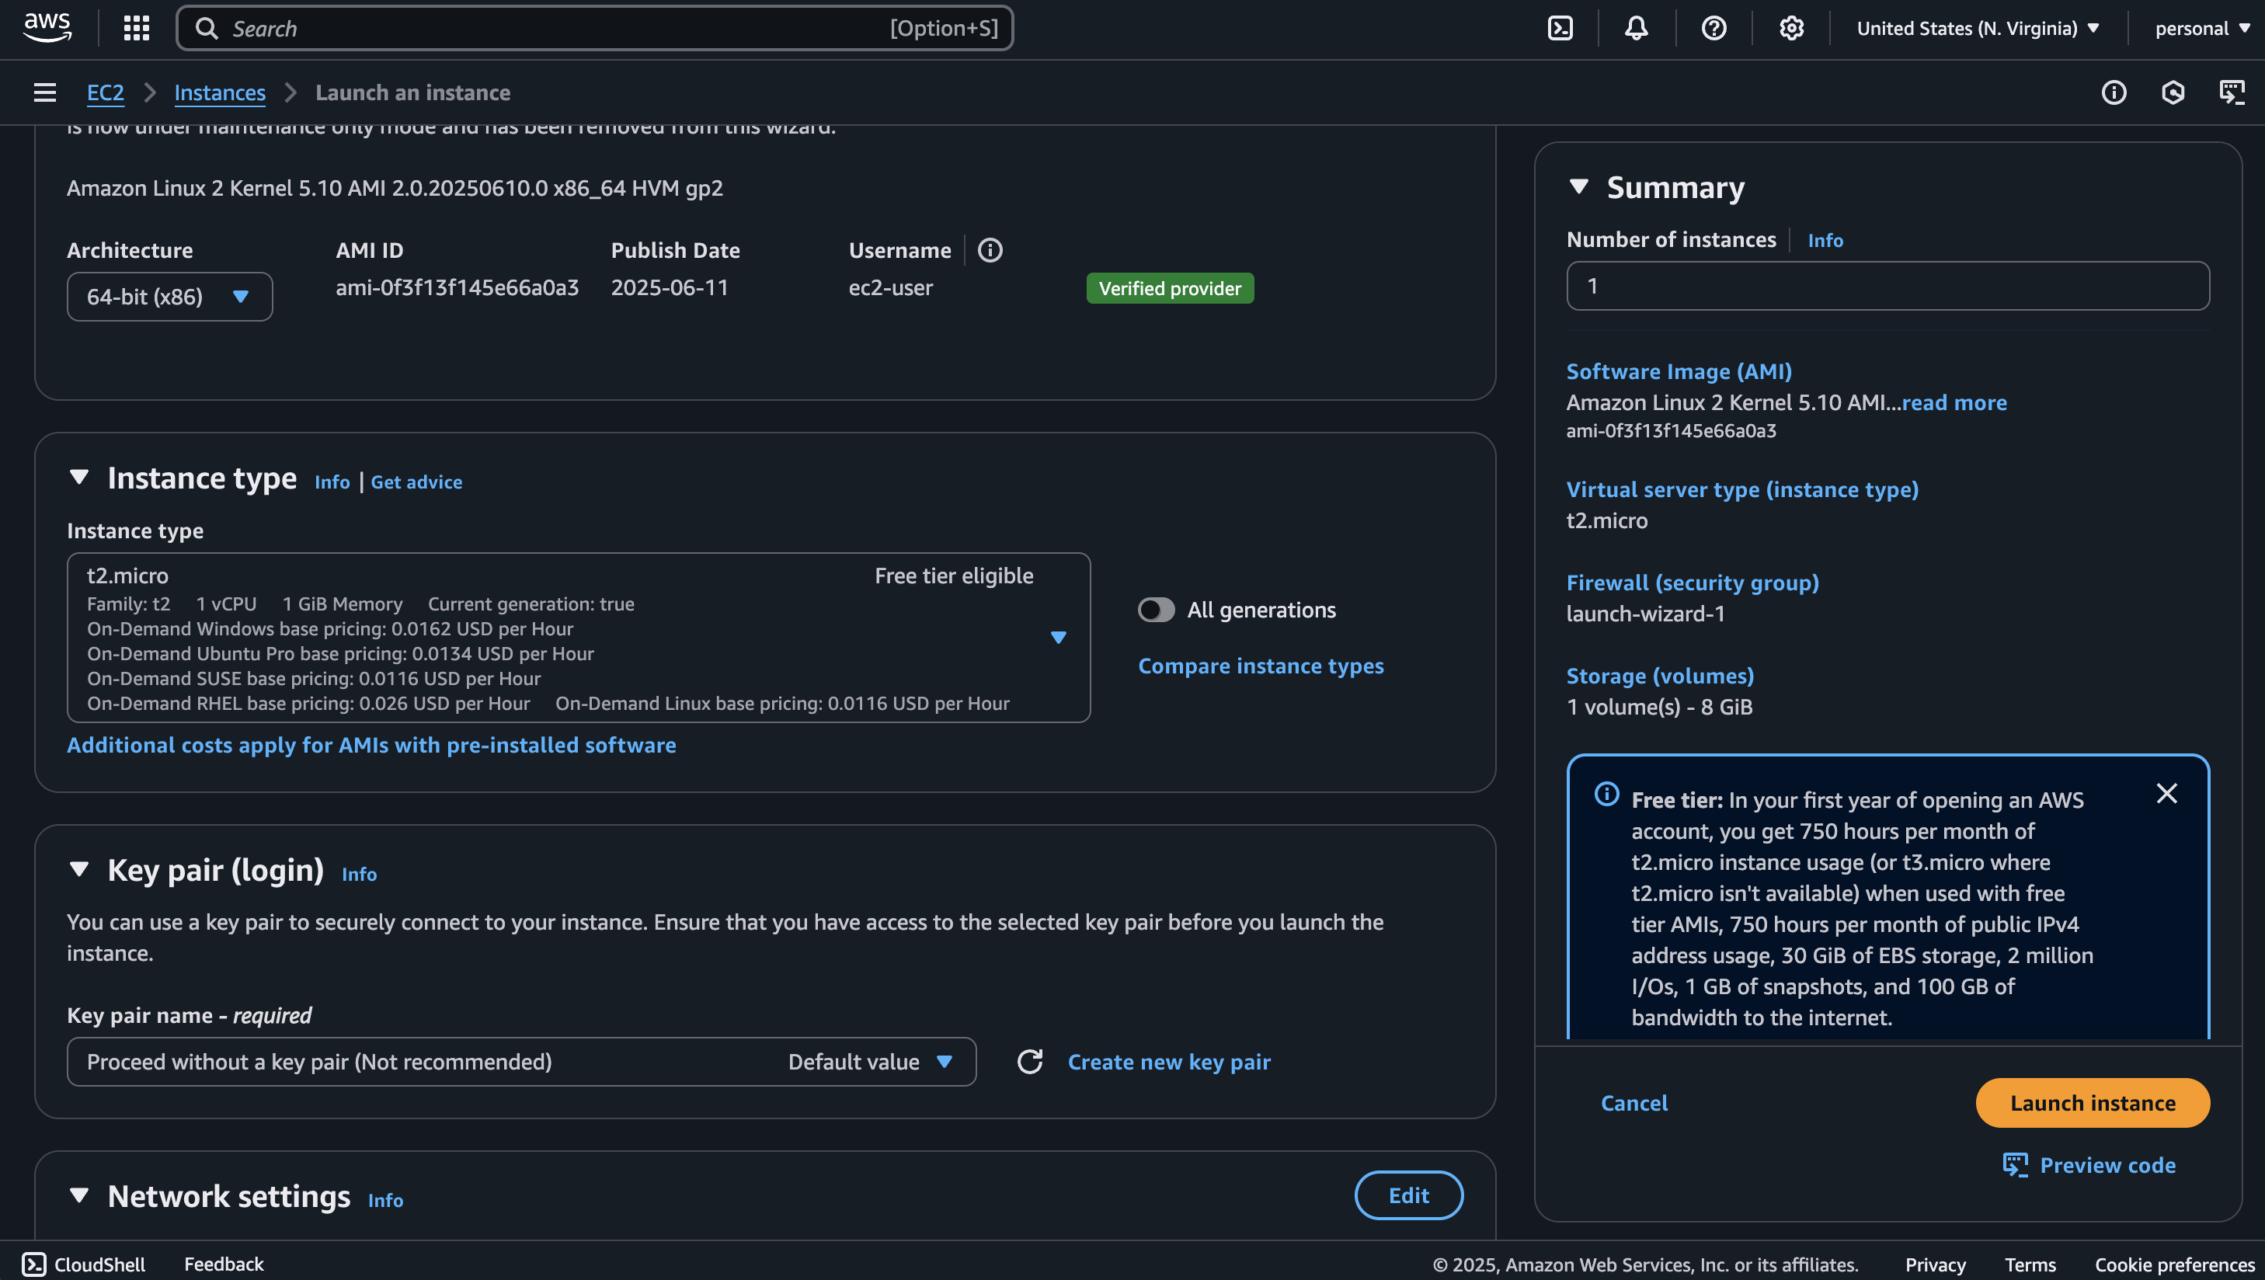Image resolution: width=2265 pixels, height=1280 pixels.
Task: Open Cookie preferences
Action: pos(2174,1264)
